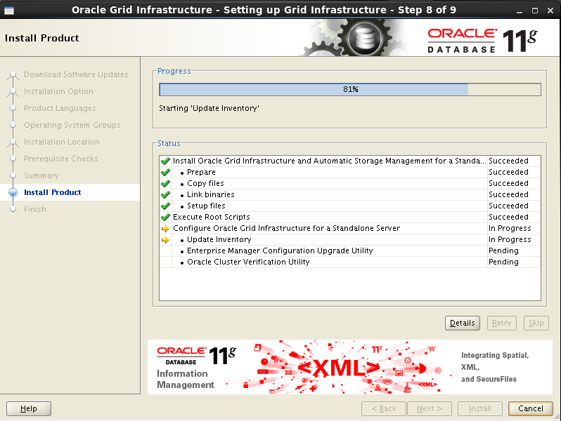561x421 pixels.
Task: Select the Install Product step
Action: (53, 192)
